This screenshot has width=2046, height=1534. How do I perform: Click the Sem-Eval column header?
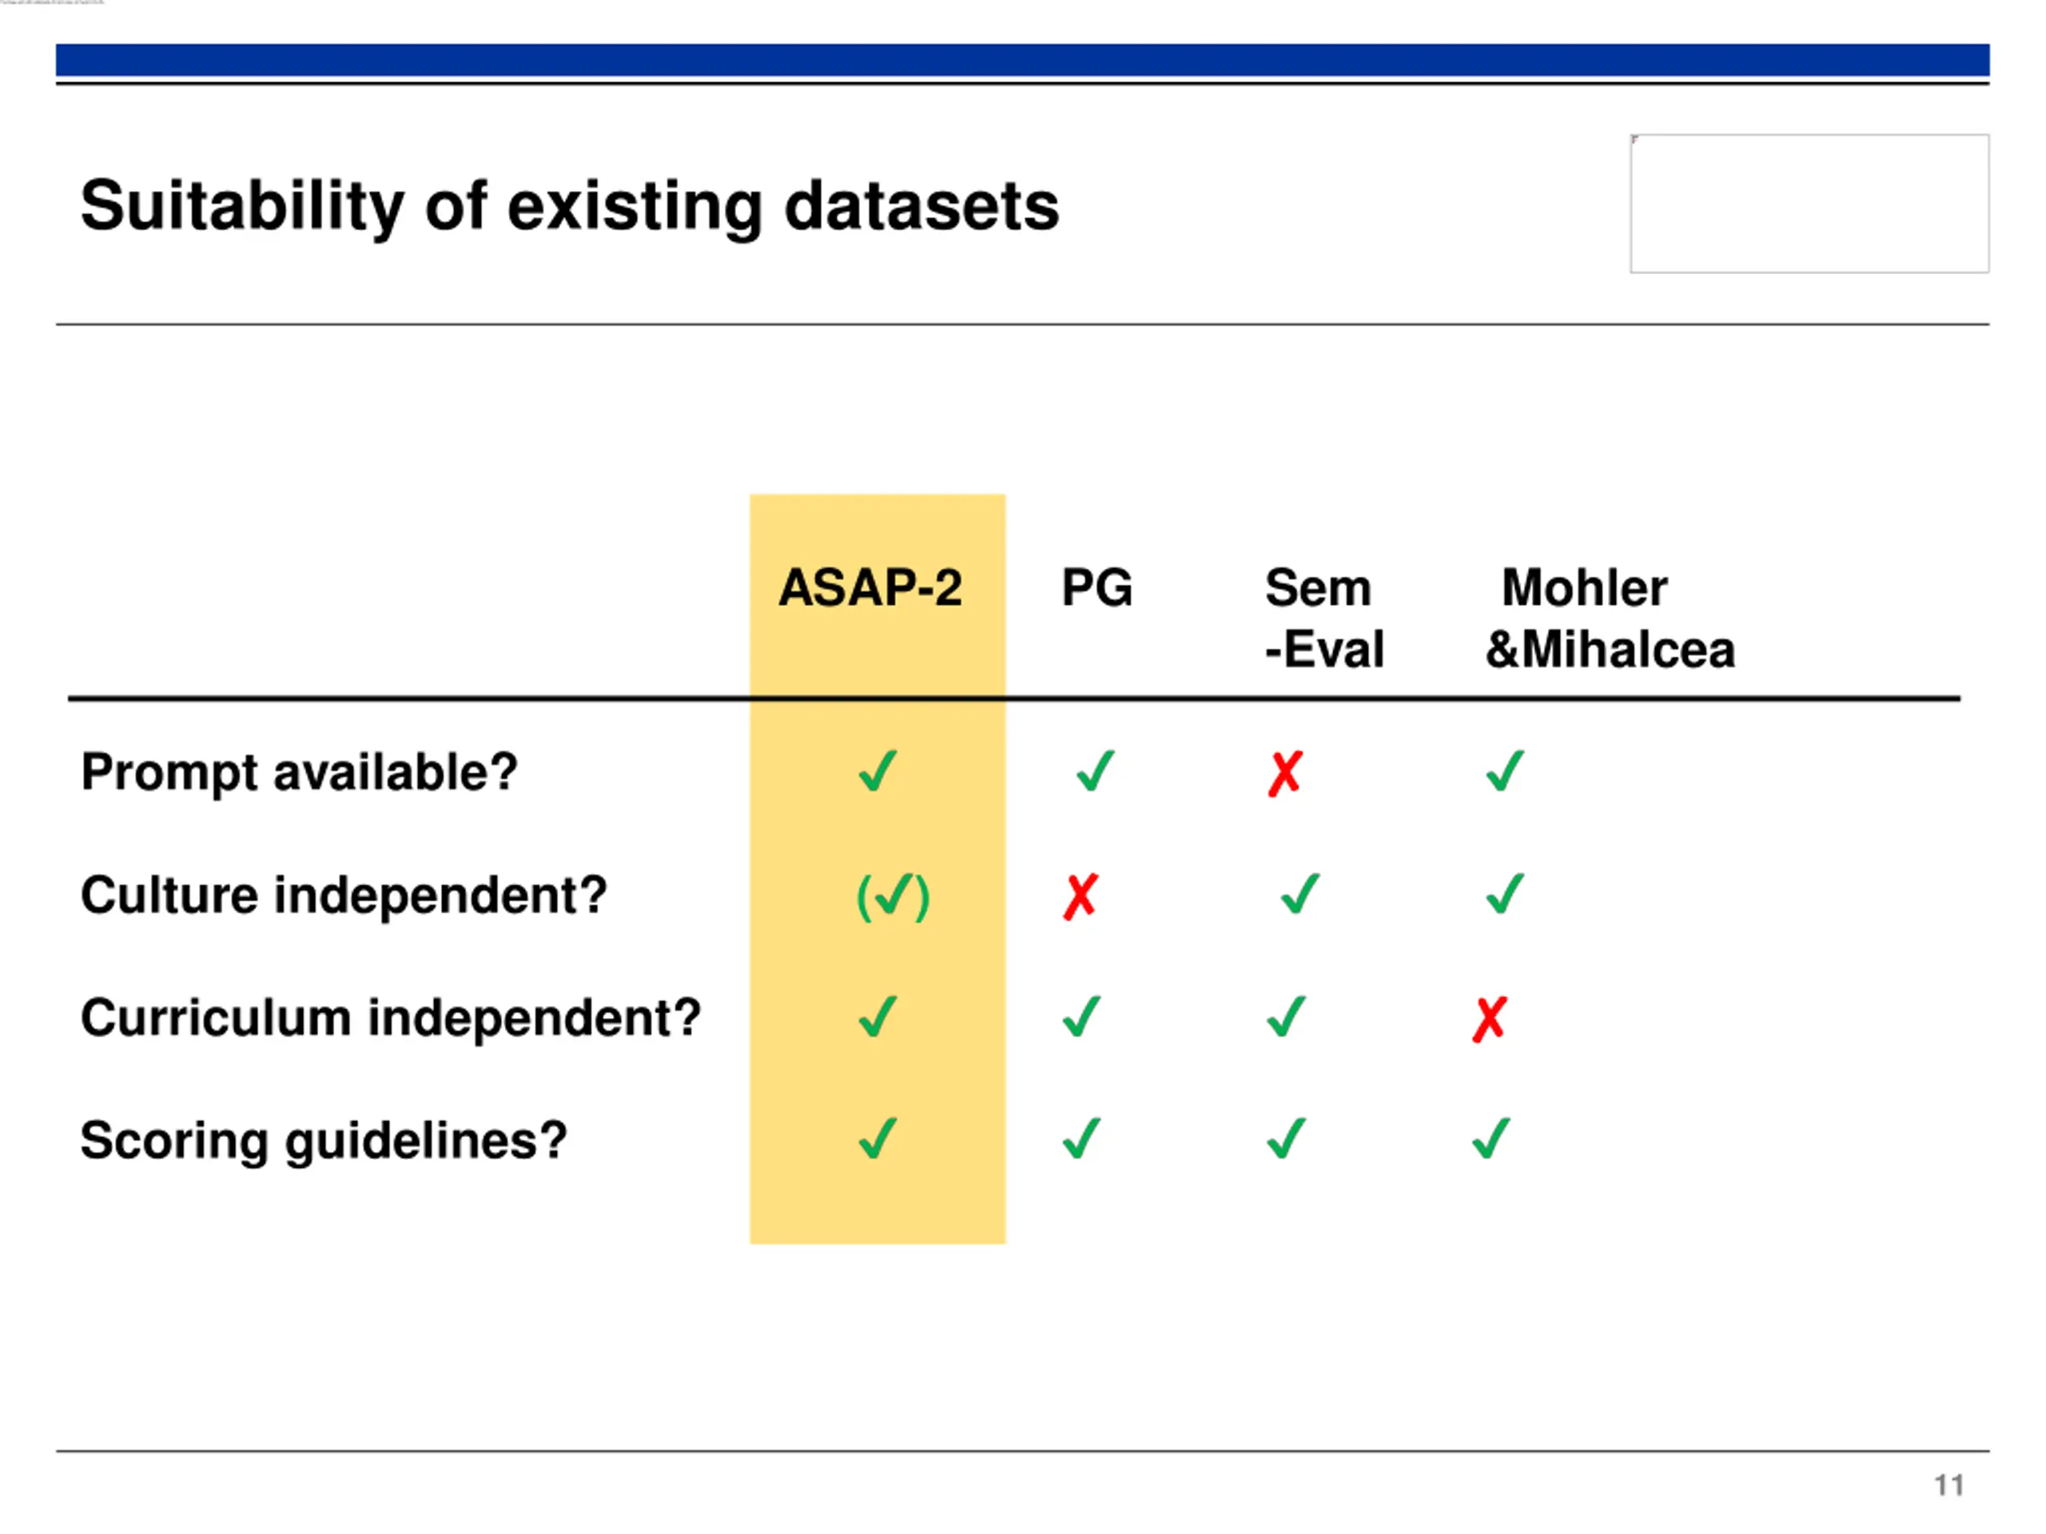pyautogui.click(x=1324, y=618)
